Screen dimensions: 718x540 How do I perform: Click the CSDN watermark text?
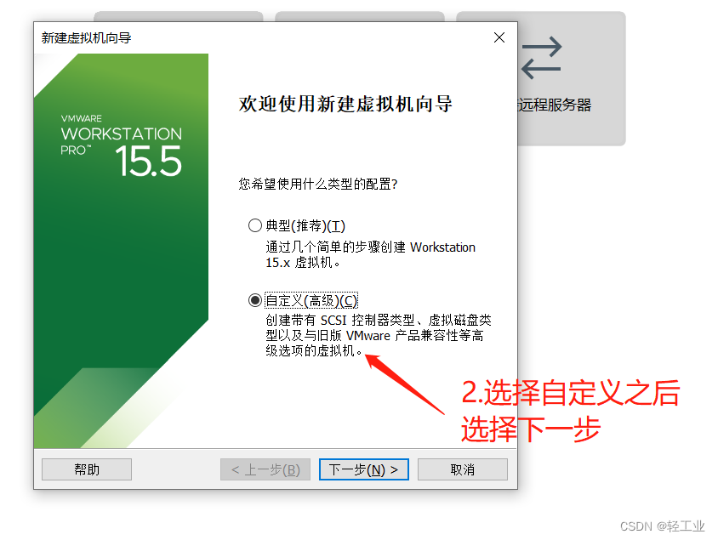click(x=662, y=526)
